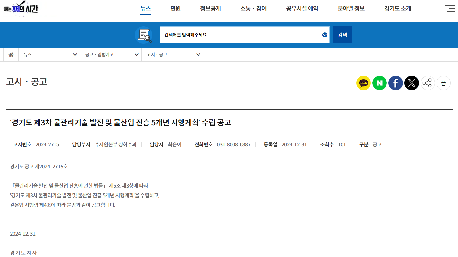458x257 pixels.
Task: Click the body date 2024. 12. 31.
Action: pos(23,234)
